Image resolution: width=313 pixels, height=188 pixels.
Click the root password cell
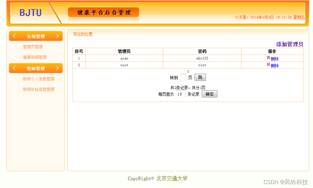pyautogui.click(x=202, y=65)
